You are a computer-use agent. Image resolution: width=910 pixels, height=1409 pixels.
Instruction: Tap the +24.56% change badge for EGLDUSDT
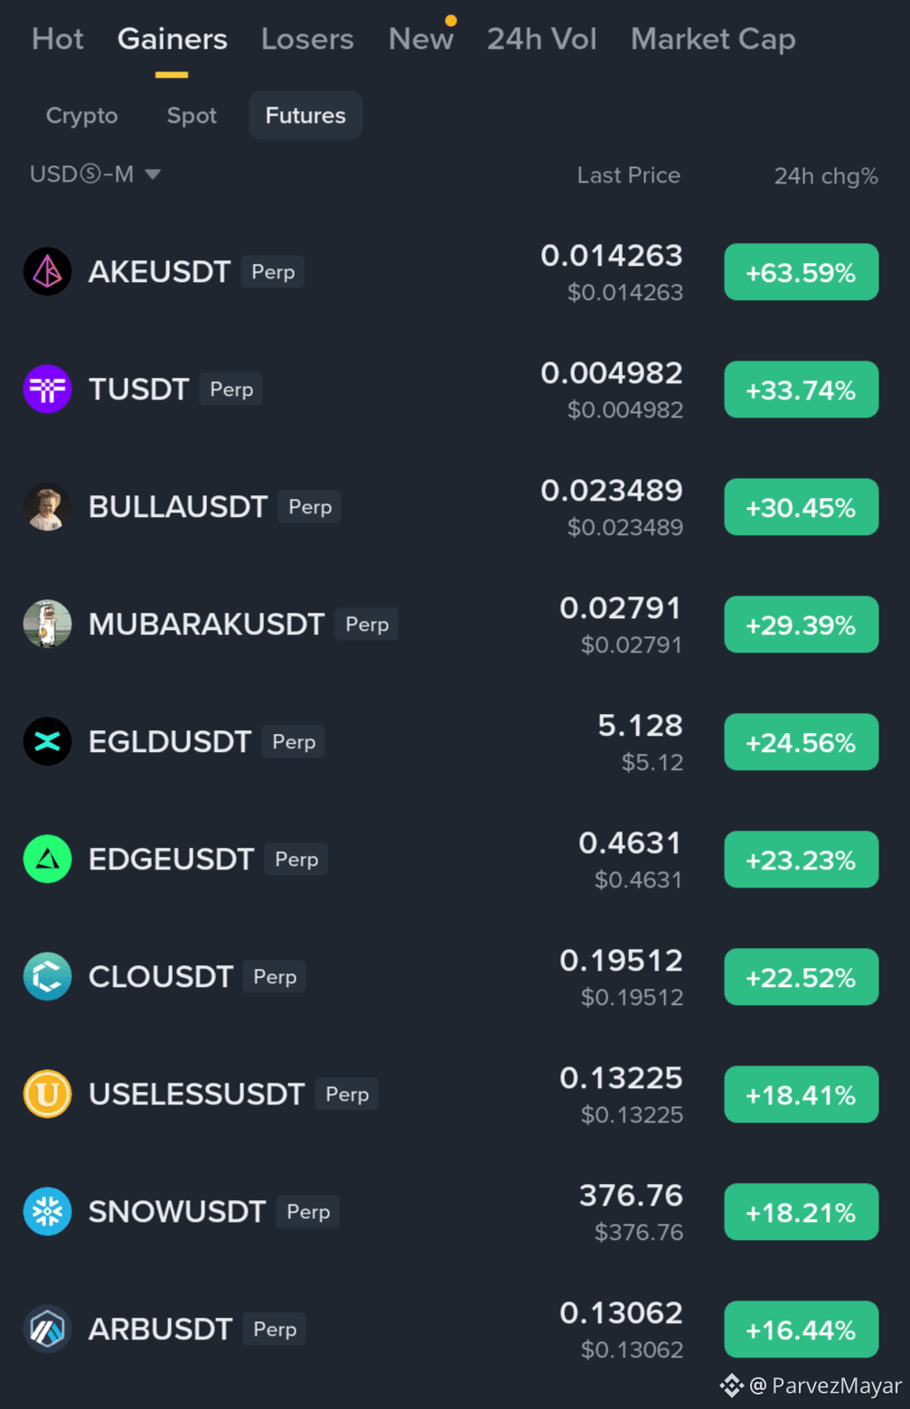pyautogui.click(x=801, y=742)
